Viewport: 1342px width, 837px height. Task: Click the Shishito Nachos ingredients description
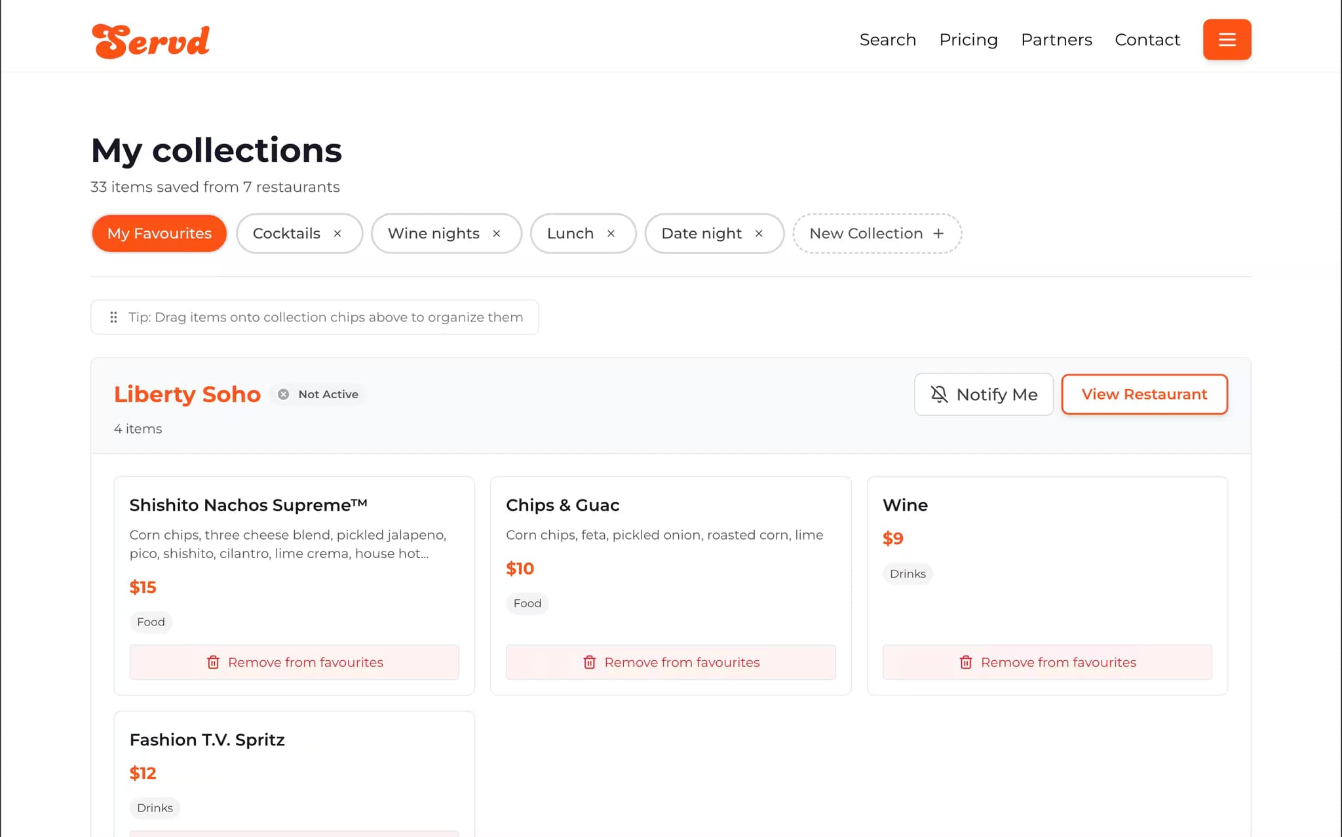tap(288, 544)
